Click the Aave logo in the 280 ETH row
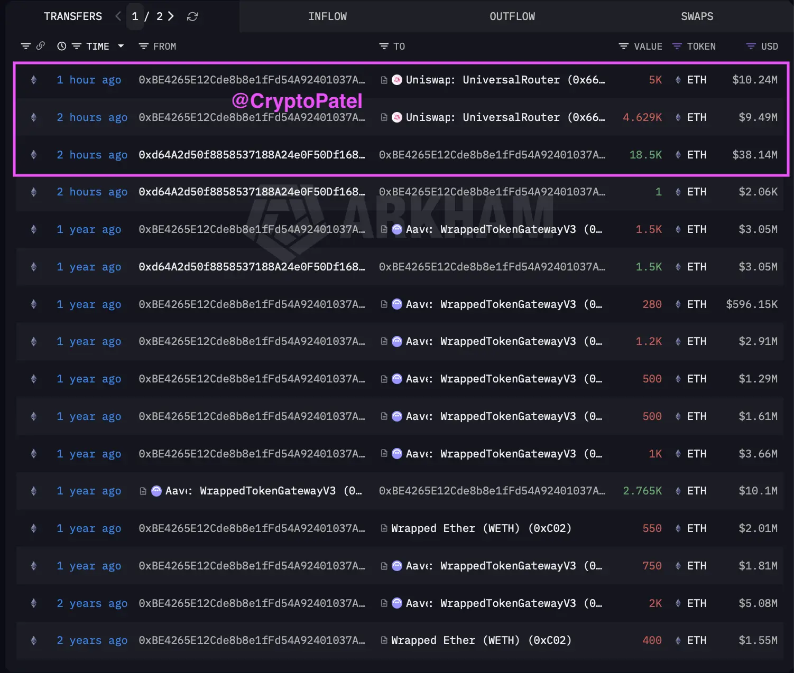 click(x=397, y=304)
